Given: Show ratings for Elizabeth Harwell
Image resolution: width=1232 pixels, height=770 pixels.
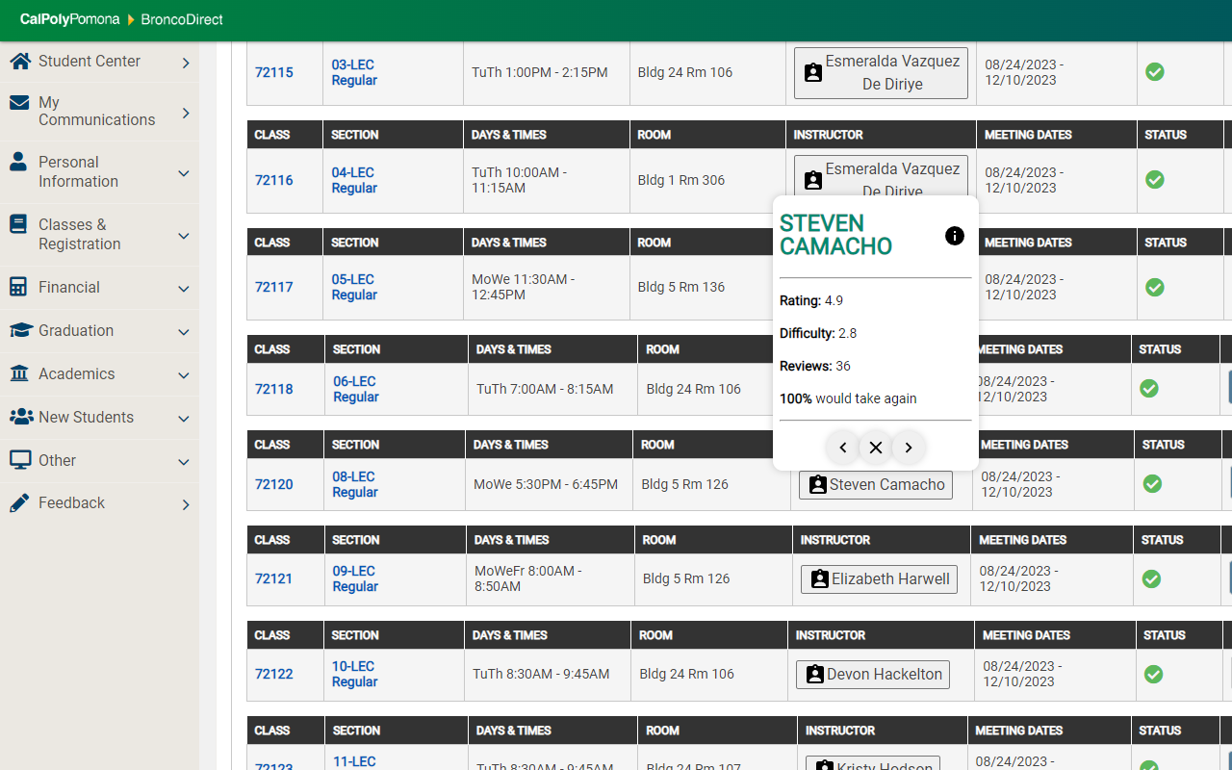Looking at the screenshot, I should pos(879,579).
